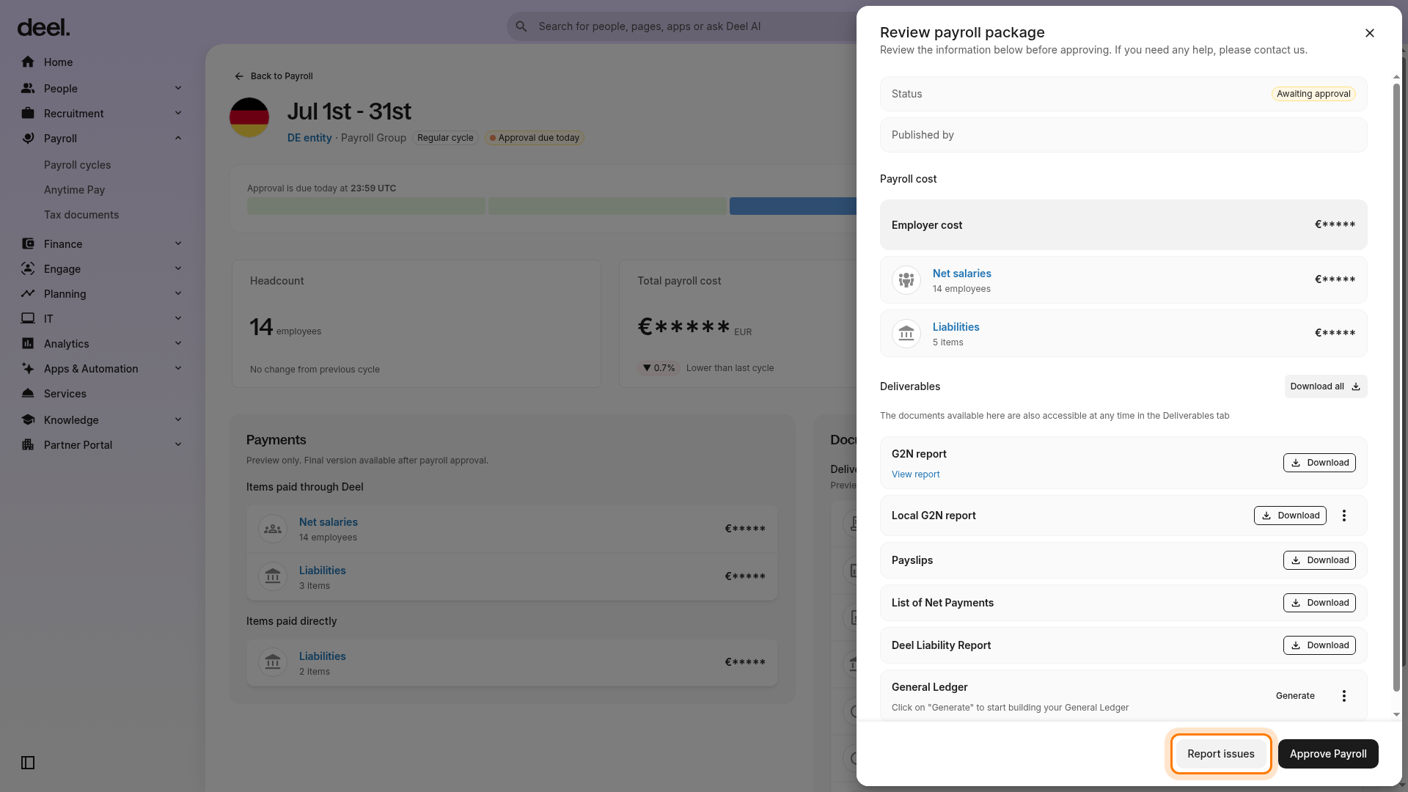Download the Payslips
1408x792 pixels.
(x=1319, y=560)
